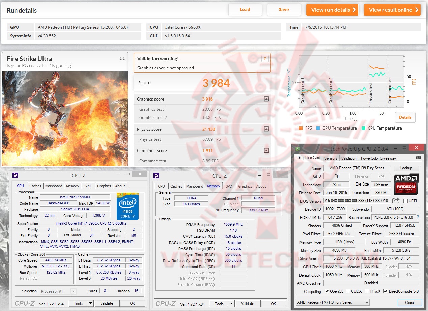The width and height of the screenshot is (428, 311).
Task: Click the Graphics test 1 FPS row
Action: point(202,109)
